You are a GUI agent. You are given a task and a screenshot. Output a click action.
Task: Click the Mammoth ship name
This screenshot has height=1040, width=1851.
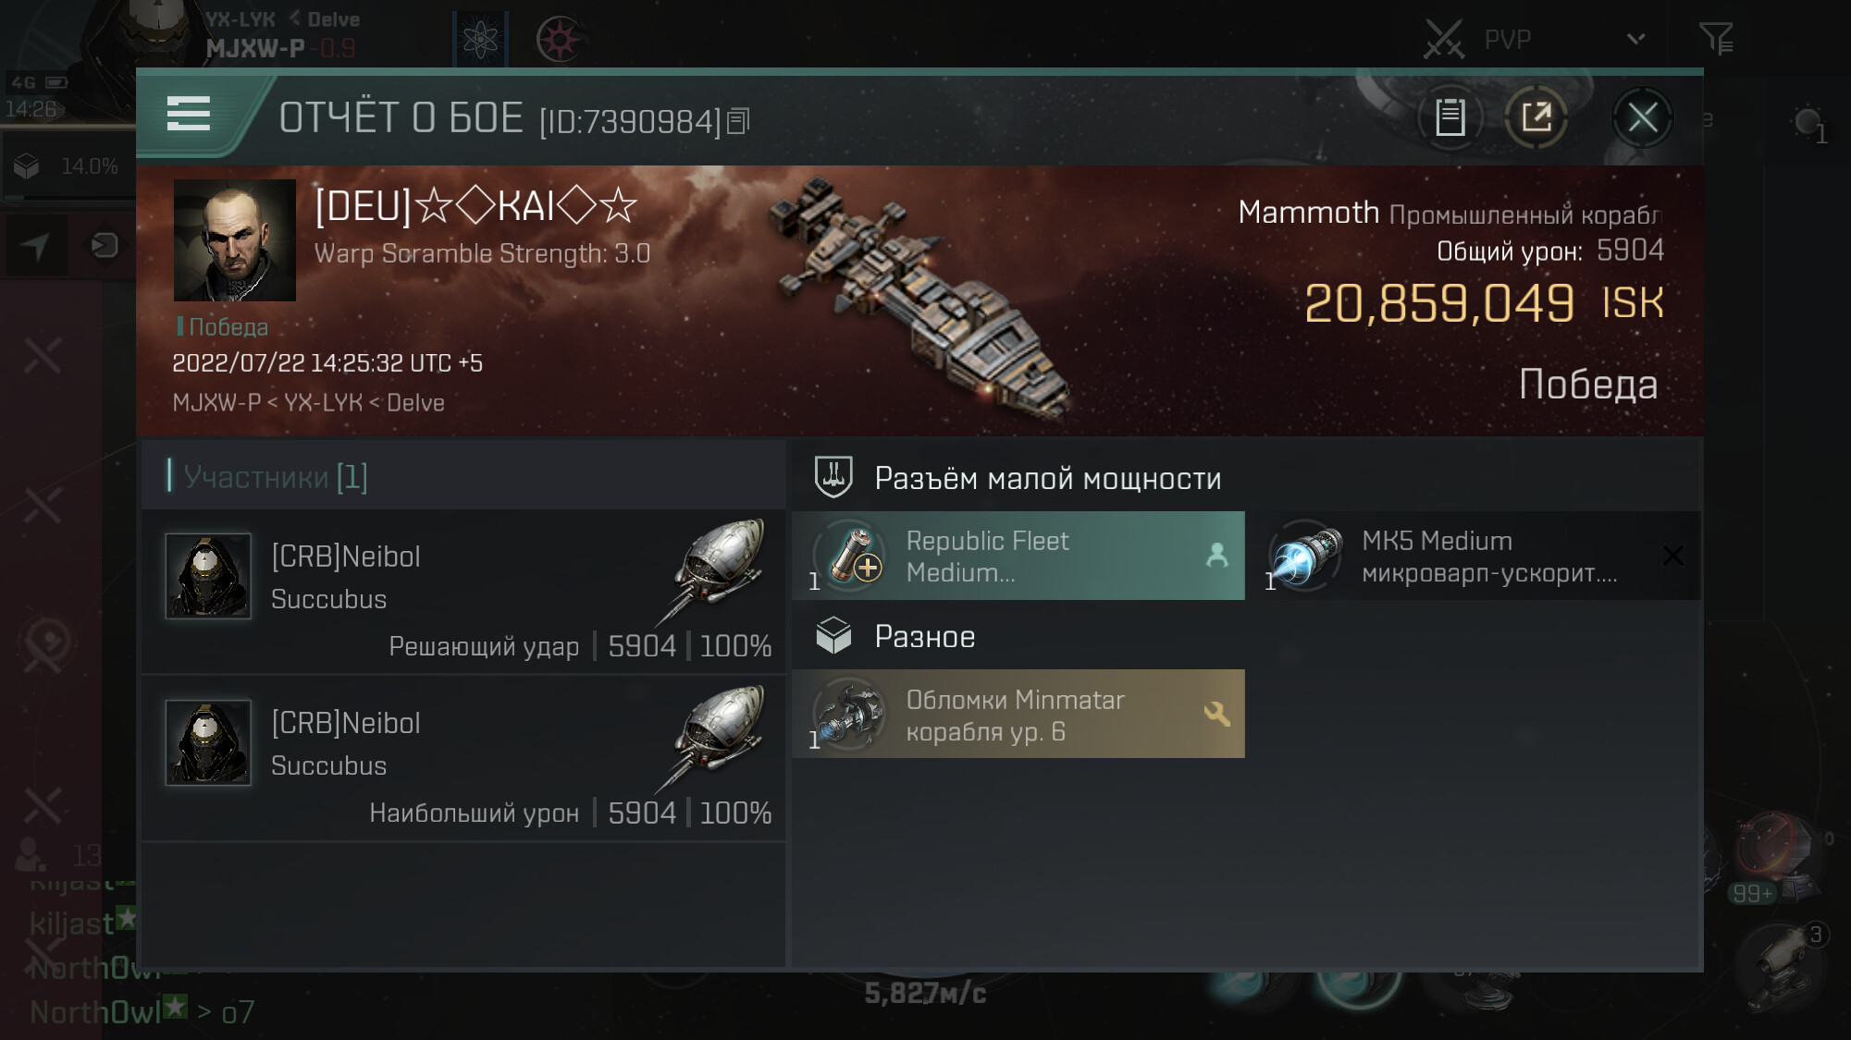[1308, 213]
